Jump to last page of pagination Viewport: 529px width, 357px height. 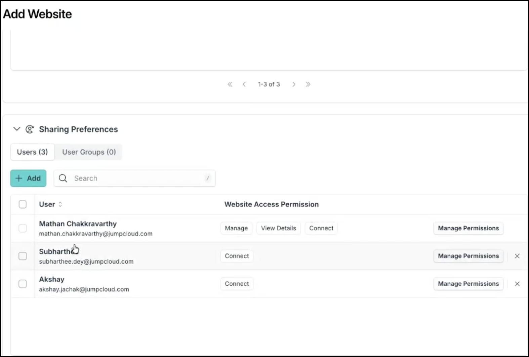(308, 84)
